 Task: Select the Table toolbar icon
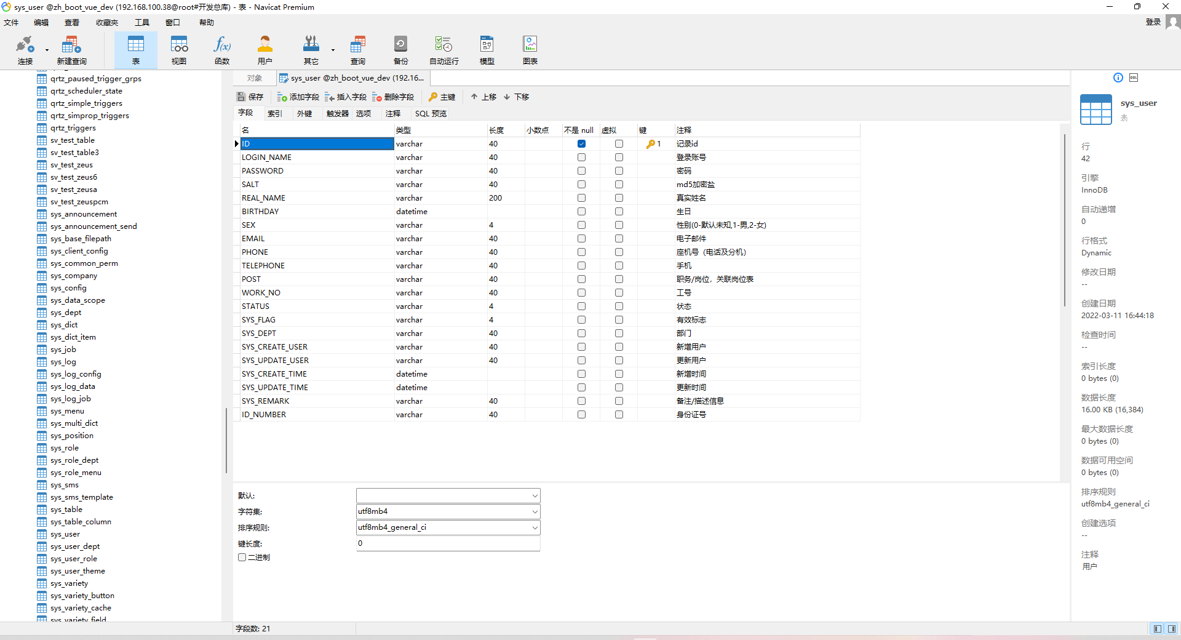click(136, 49)
